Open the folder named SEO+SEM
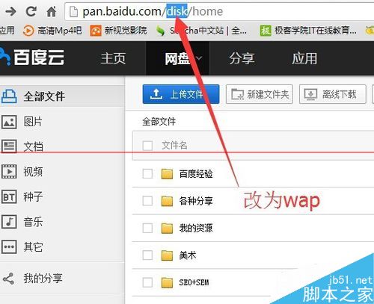This screenshot has height=304, width=374. tap(194, 282)
